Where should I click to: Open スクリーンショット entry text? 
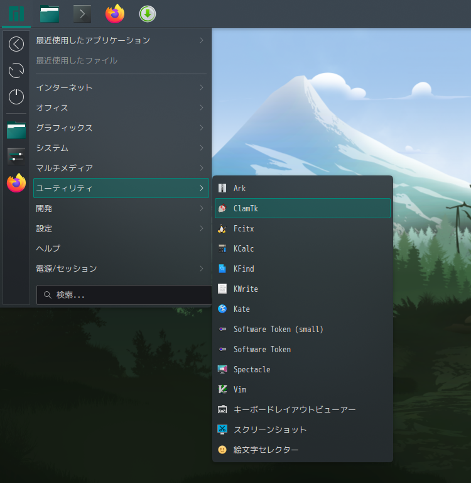tap(270, 430)
